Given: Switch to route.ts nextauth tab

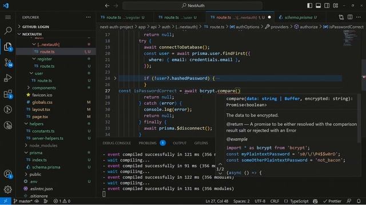Looking at the screenshot, I should (240, 18).
